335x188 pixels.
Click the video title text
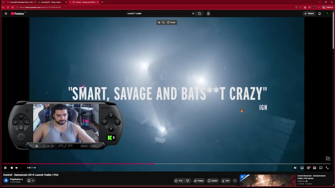click(31, 175)
